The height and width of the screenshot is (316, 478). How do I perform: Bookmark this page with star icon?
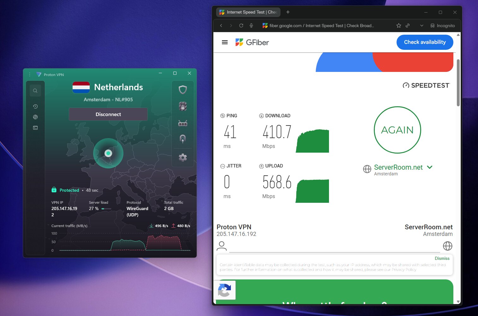pyautogui.click(x=399, y=26)
